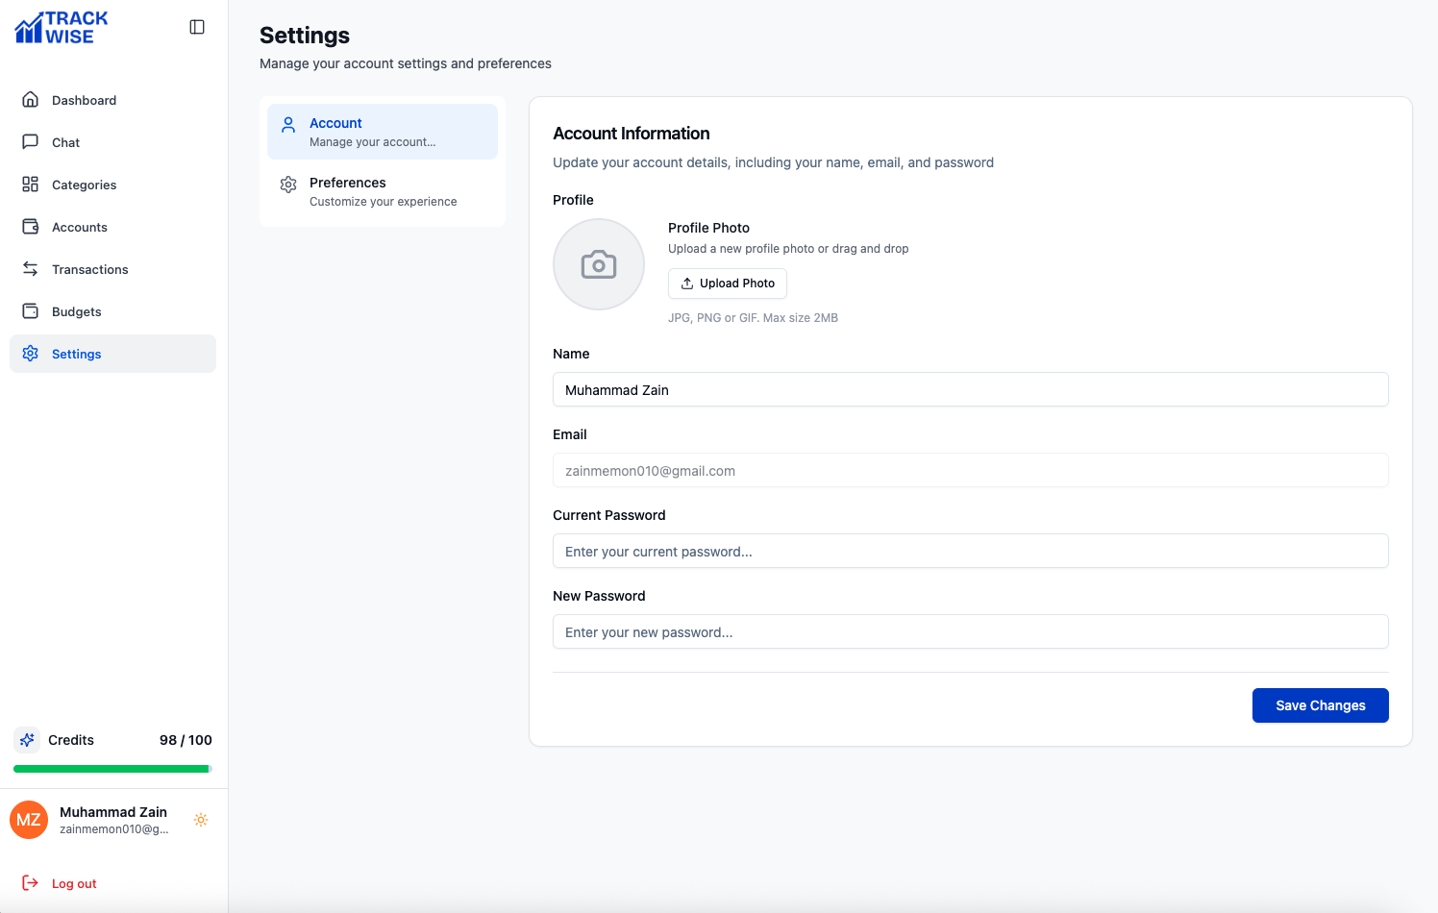This screenshot has width=1438, height=913.
Task: Open the Categories section
Action: [31, 185]
